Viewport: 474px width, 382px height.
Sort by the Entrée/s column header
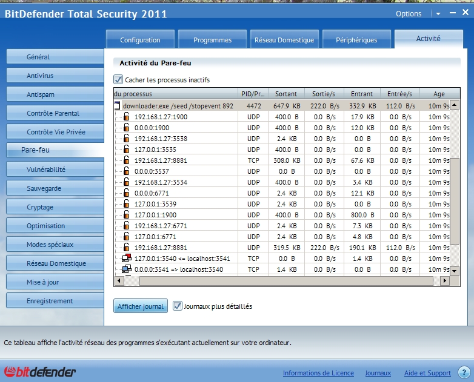pyautogui.click(x=399, y=94)
